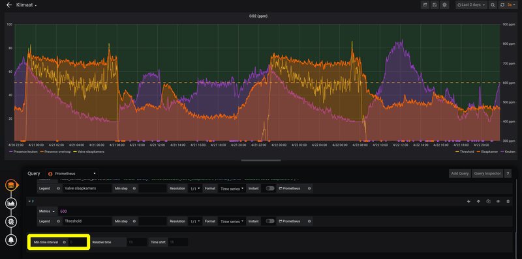Open the Last 2 days time picker
This screenshot has height=259, width=522.
click(x=471, y=5)
